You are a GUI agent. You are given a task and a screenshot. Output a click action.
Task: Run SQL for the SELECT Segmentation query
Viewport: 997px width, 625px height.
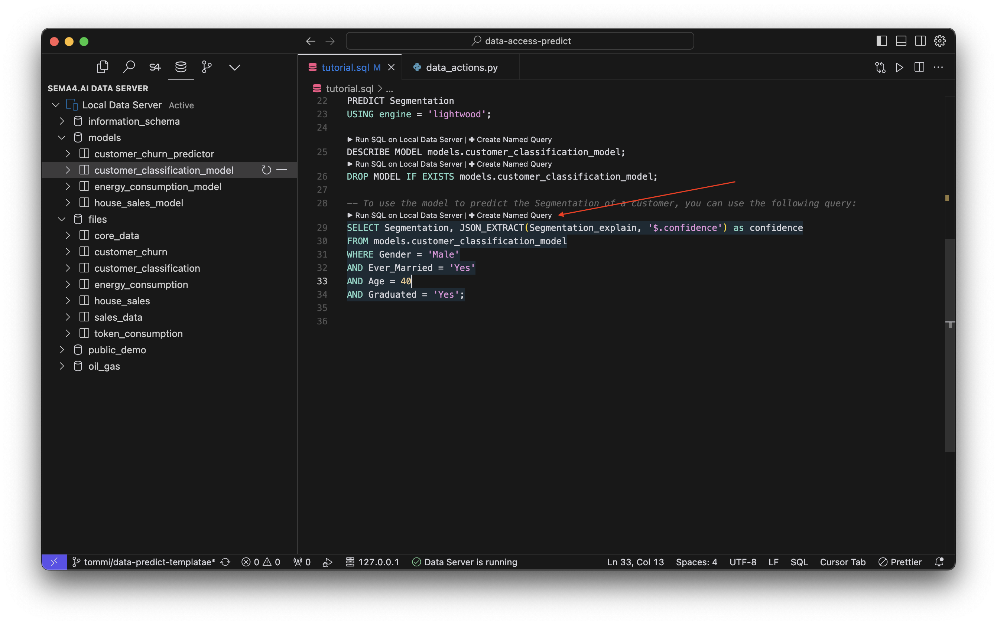coord(405,215)
